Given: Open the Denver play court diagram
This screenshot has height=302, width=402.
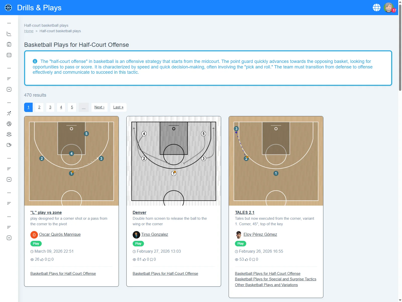Looking at the screenshot, I should 174,161.
